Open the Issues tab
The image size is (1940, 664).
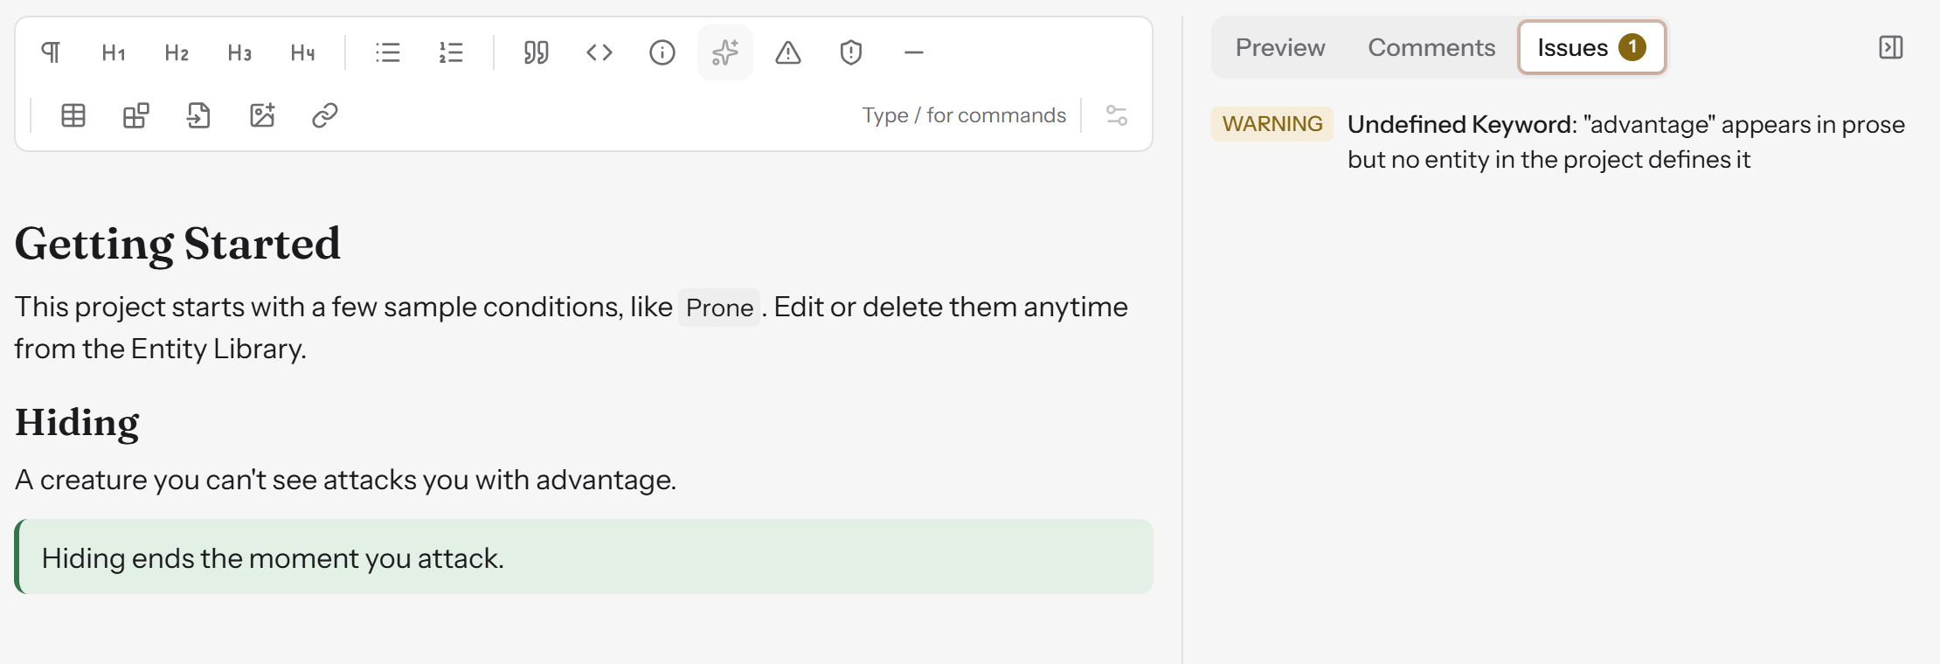pyautogui.click(x=1592, y=47)
